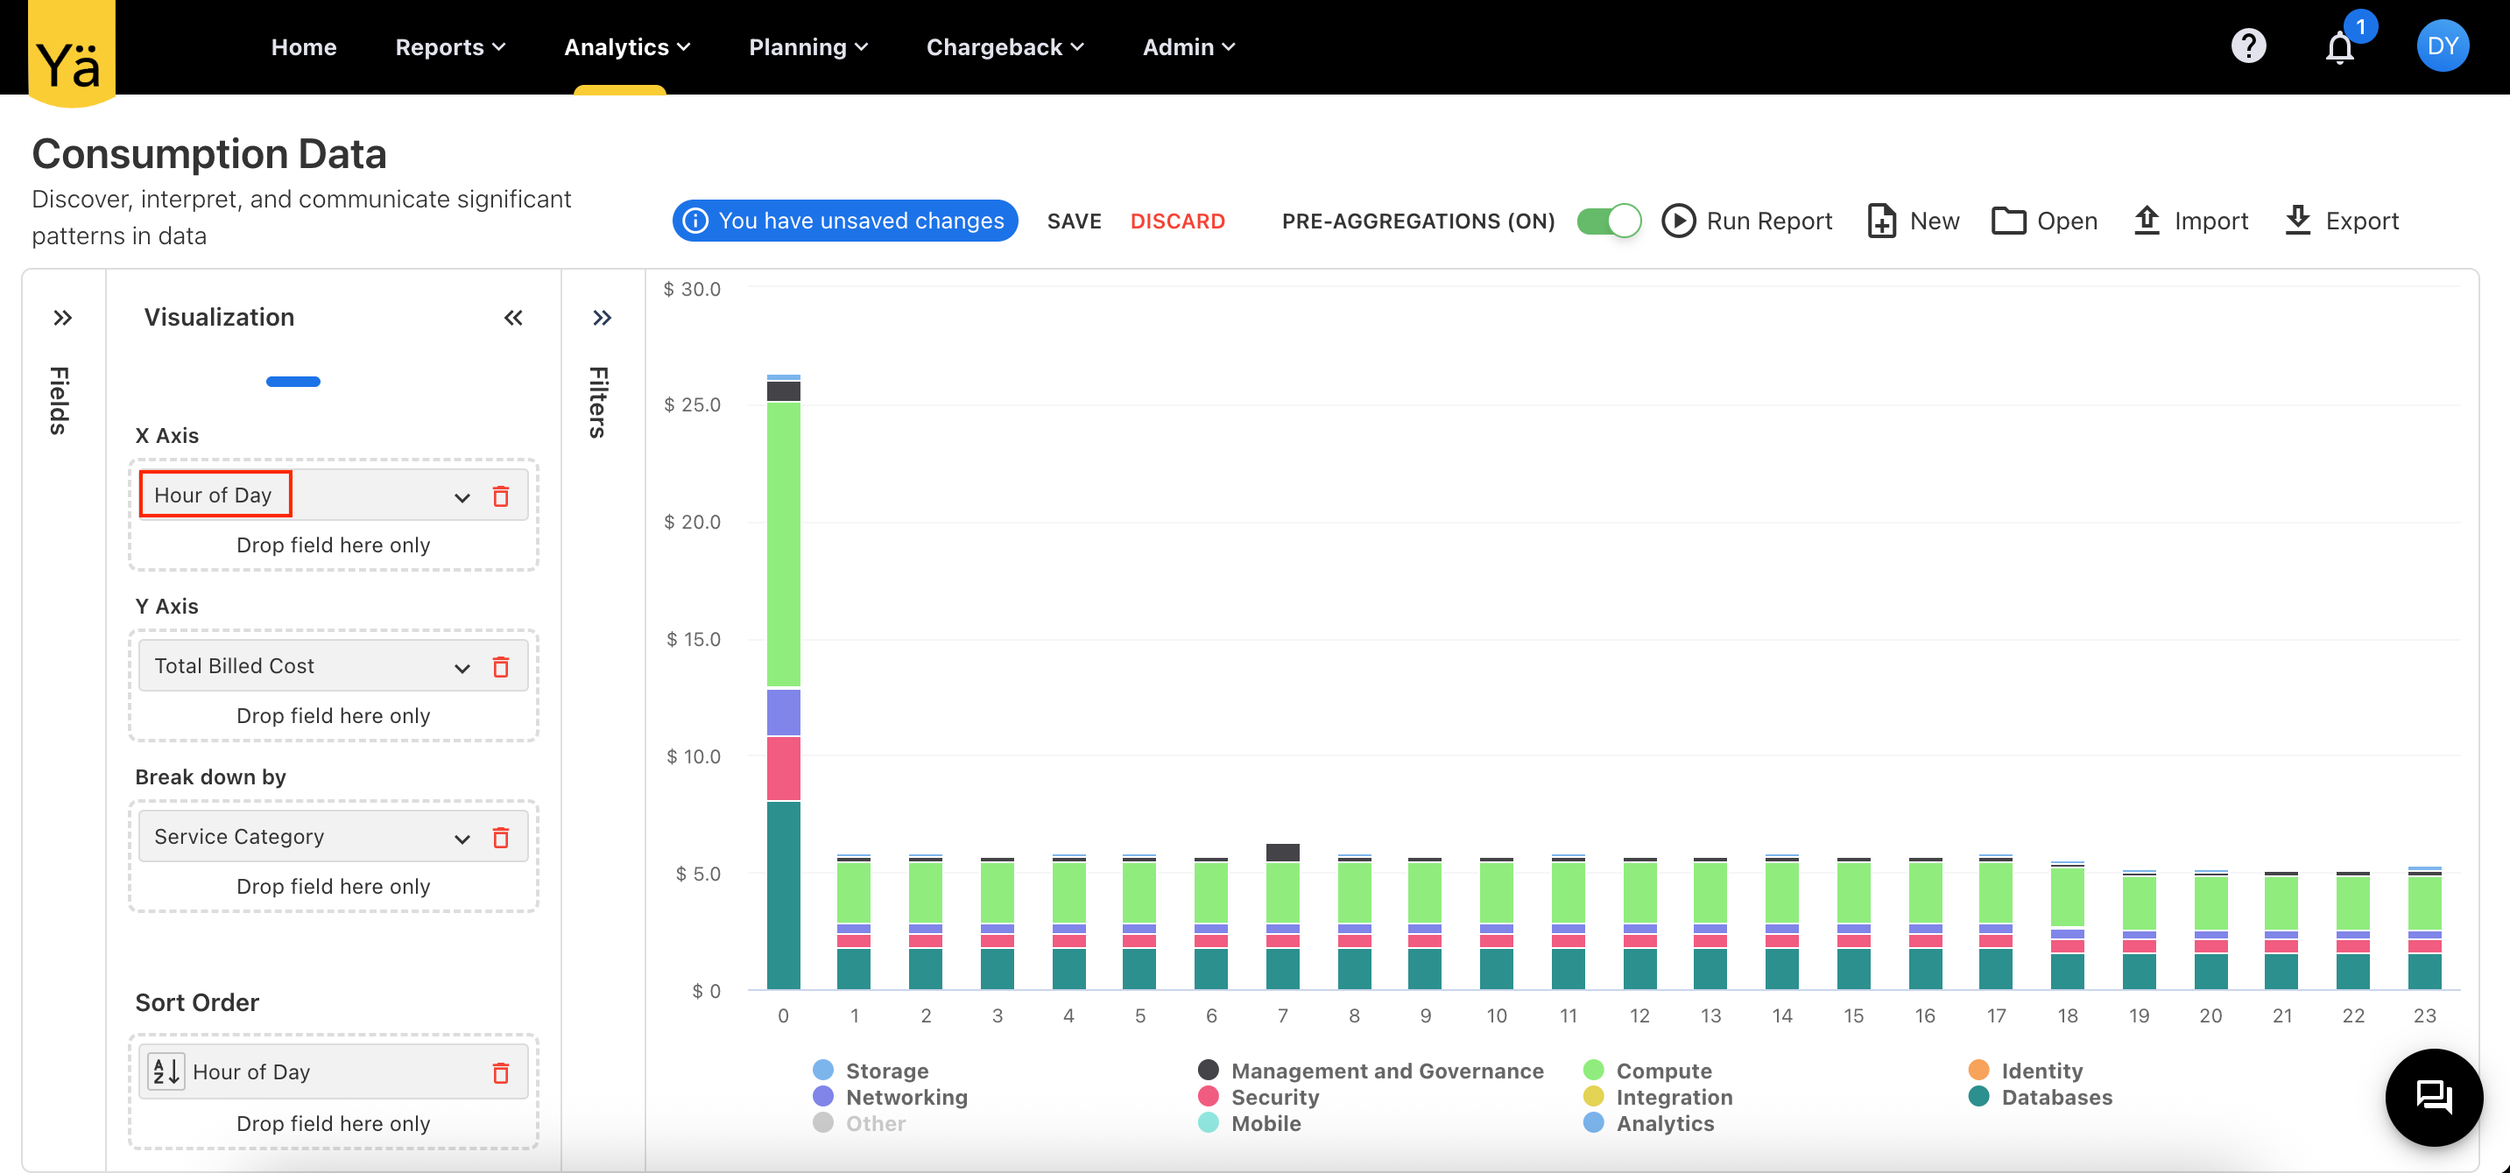2510x1173 pixels.
Task: Click the Import icon
Action: tap(2147, 221)
